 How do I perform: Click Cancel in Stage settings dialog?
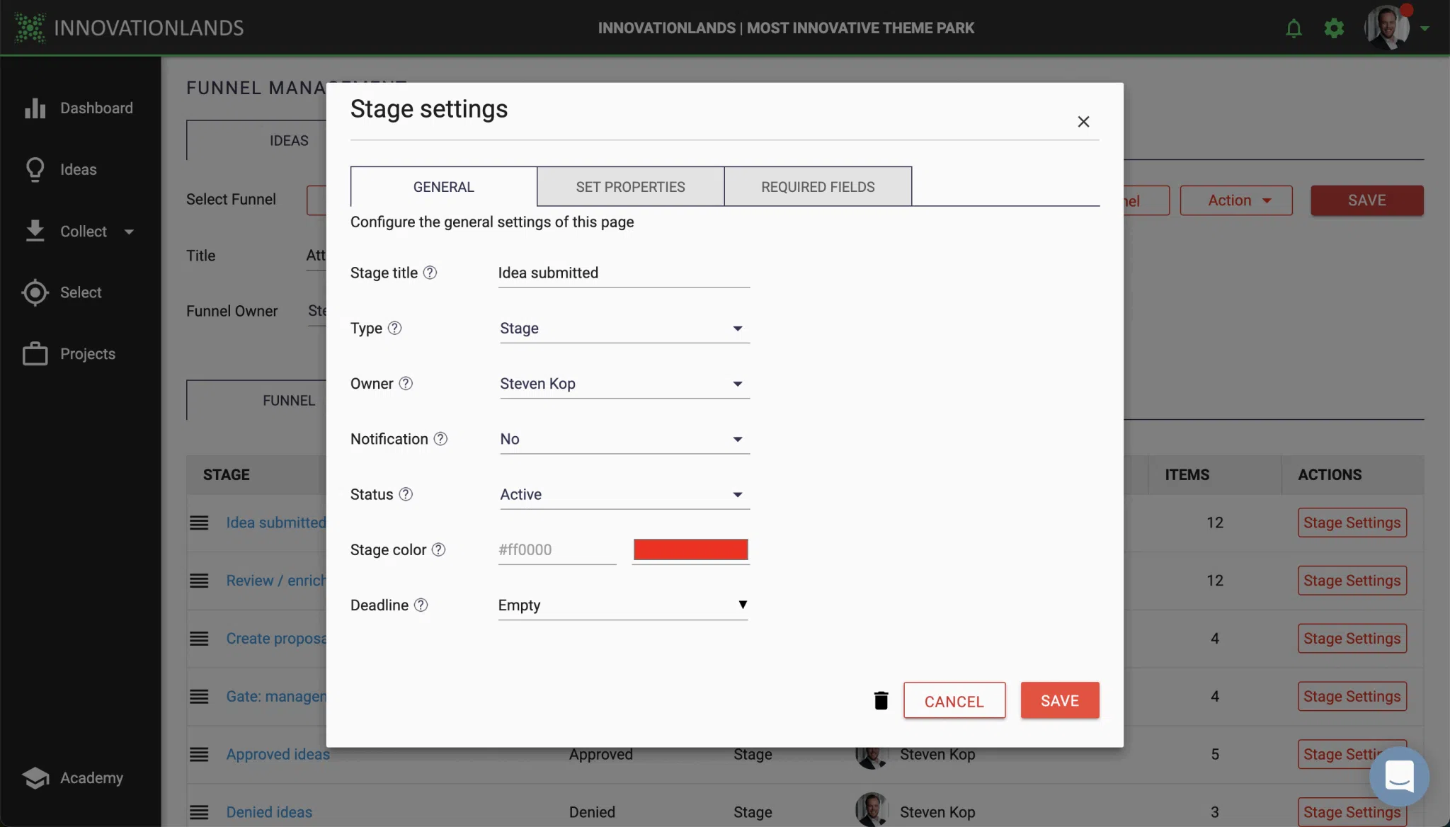(954, 700)
